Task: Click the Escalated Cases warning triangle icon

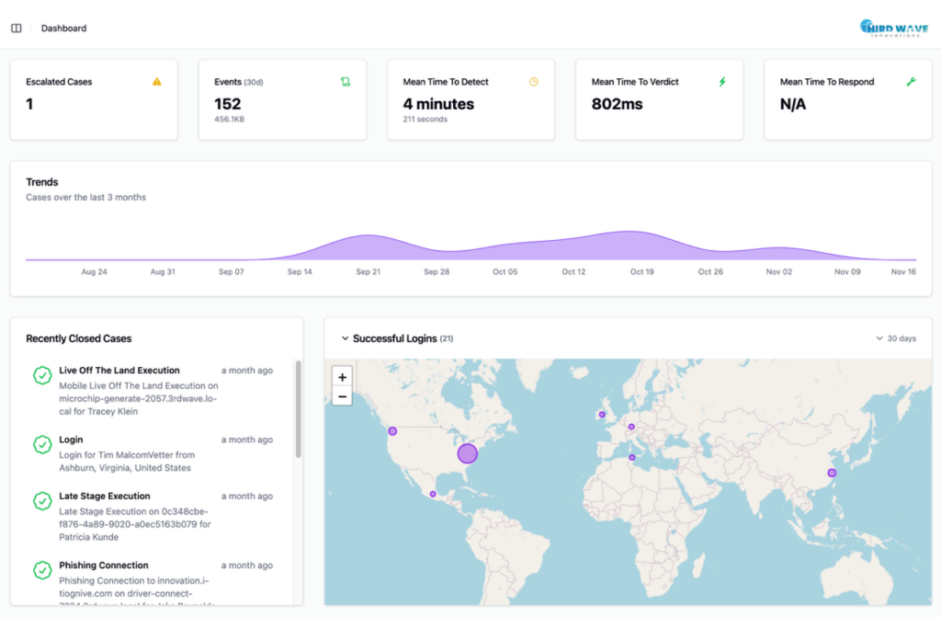Action: point(157,82)
